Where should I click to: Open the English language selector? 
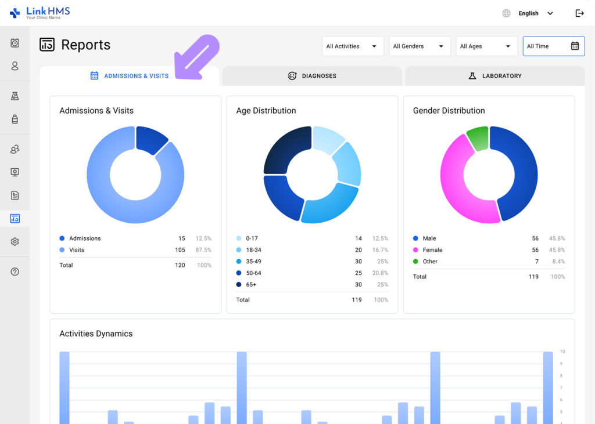click(x=528, y=13)
